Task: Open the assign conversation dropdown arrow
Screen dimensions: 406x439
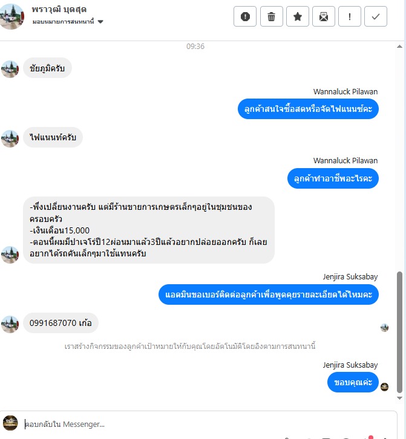Action: (x=100, y=22)
